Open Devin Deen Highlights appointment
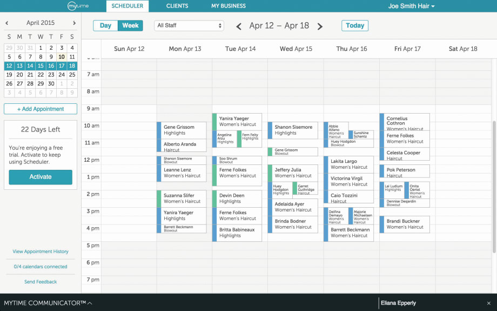This screenshot has width=497, height=311. 237,198
